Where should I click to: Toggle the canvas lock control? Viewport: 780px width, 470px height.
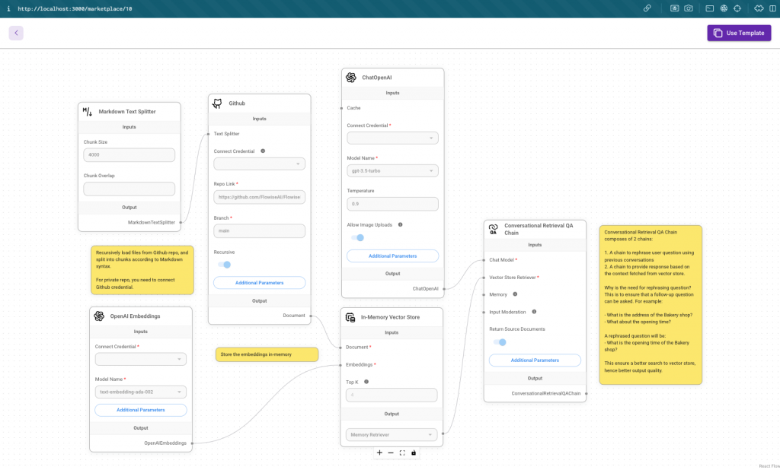[x=414, y=453]
